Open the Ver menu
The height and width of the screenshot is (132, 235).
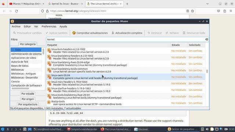click(x=36, y=26)
